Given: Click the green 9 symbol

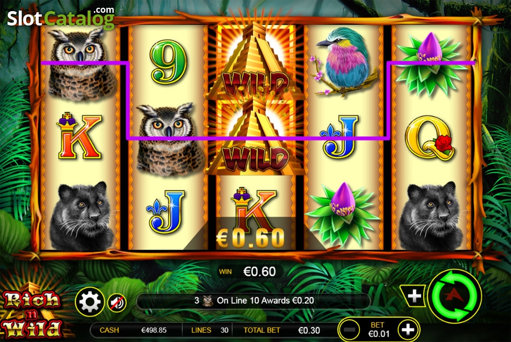Looking at the screenshot, I should 168,62.
